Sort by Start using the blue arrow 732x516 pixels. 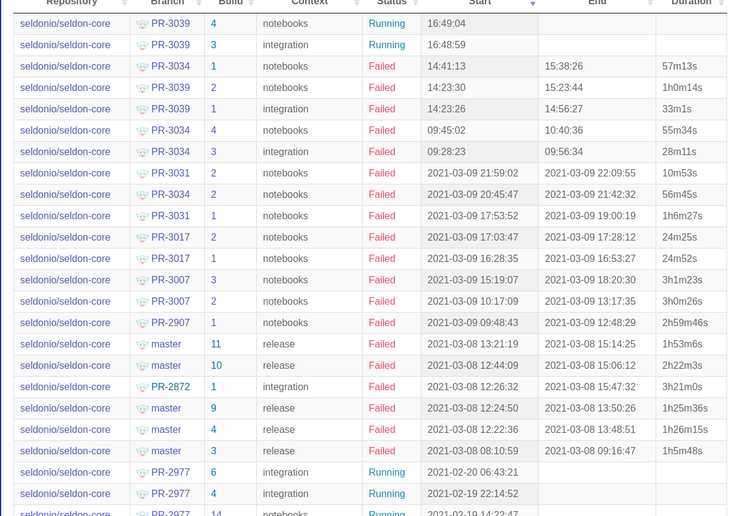(x=533, y=3)
